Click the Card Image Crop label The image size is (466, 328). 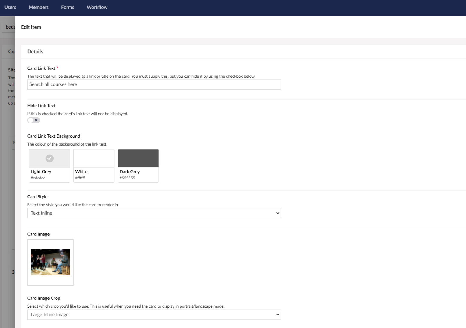(44, 298)
